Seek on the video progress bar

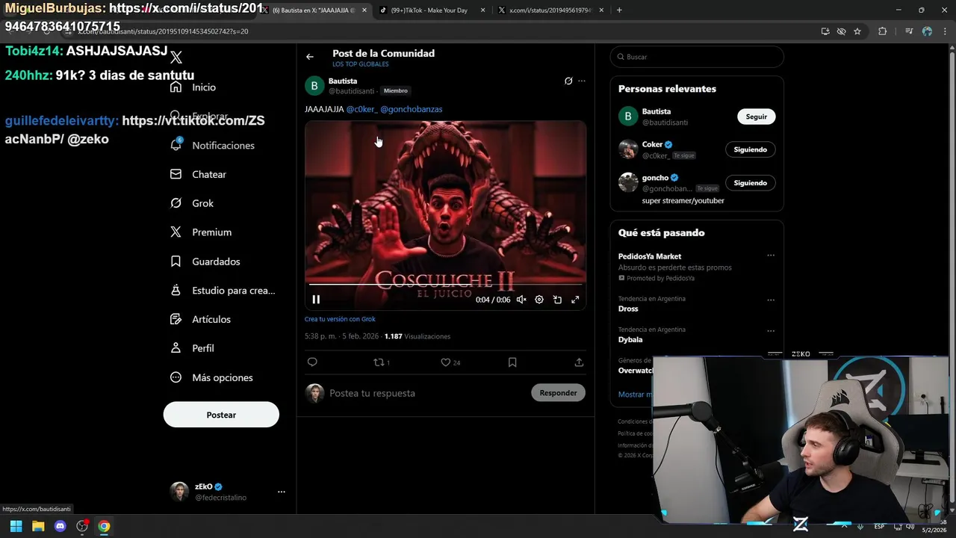coord(445,285)
